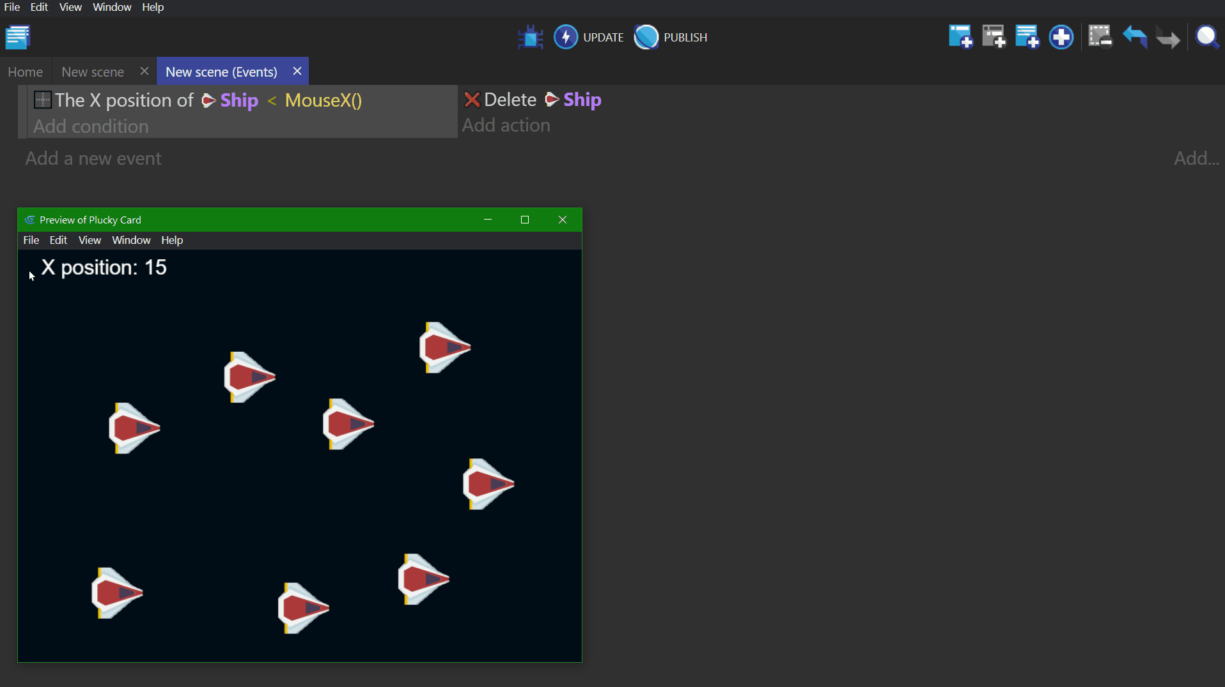Click the add new event icon
1225x687 pixels.
coord(960,37)
